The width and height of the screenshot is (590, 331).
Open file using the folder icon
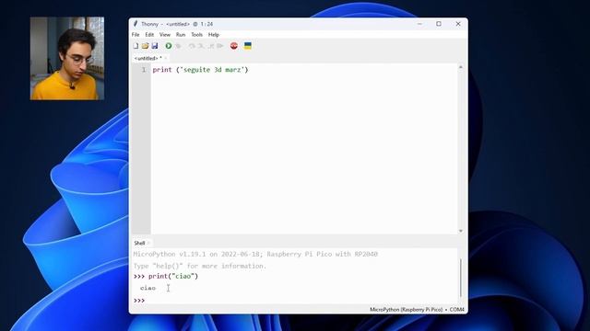click(x=146, y=46)
